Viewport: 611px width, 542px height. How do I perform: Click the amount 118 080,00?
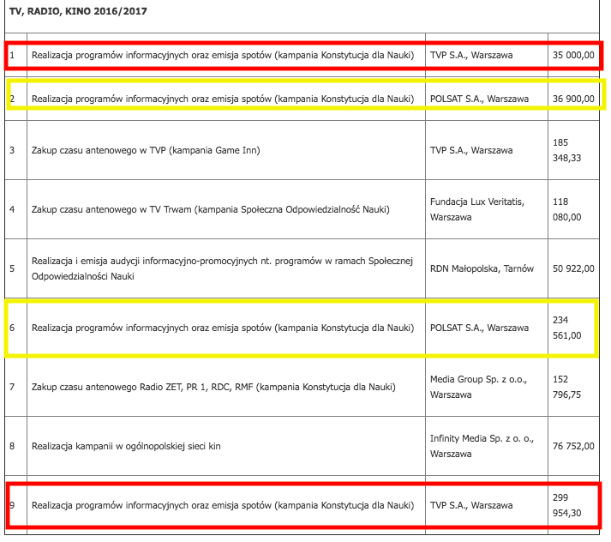566,209
